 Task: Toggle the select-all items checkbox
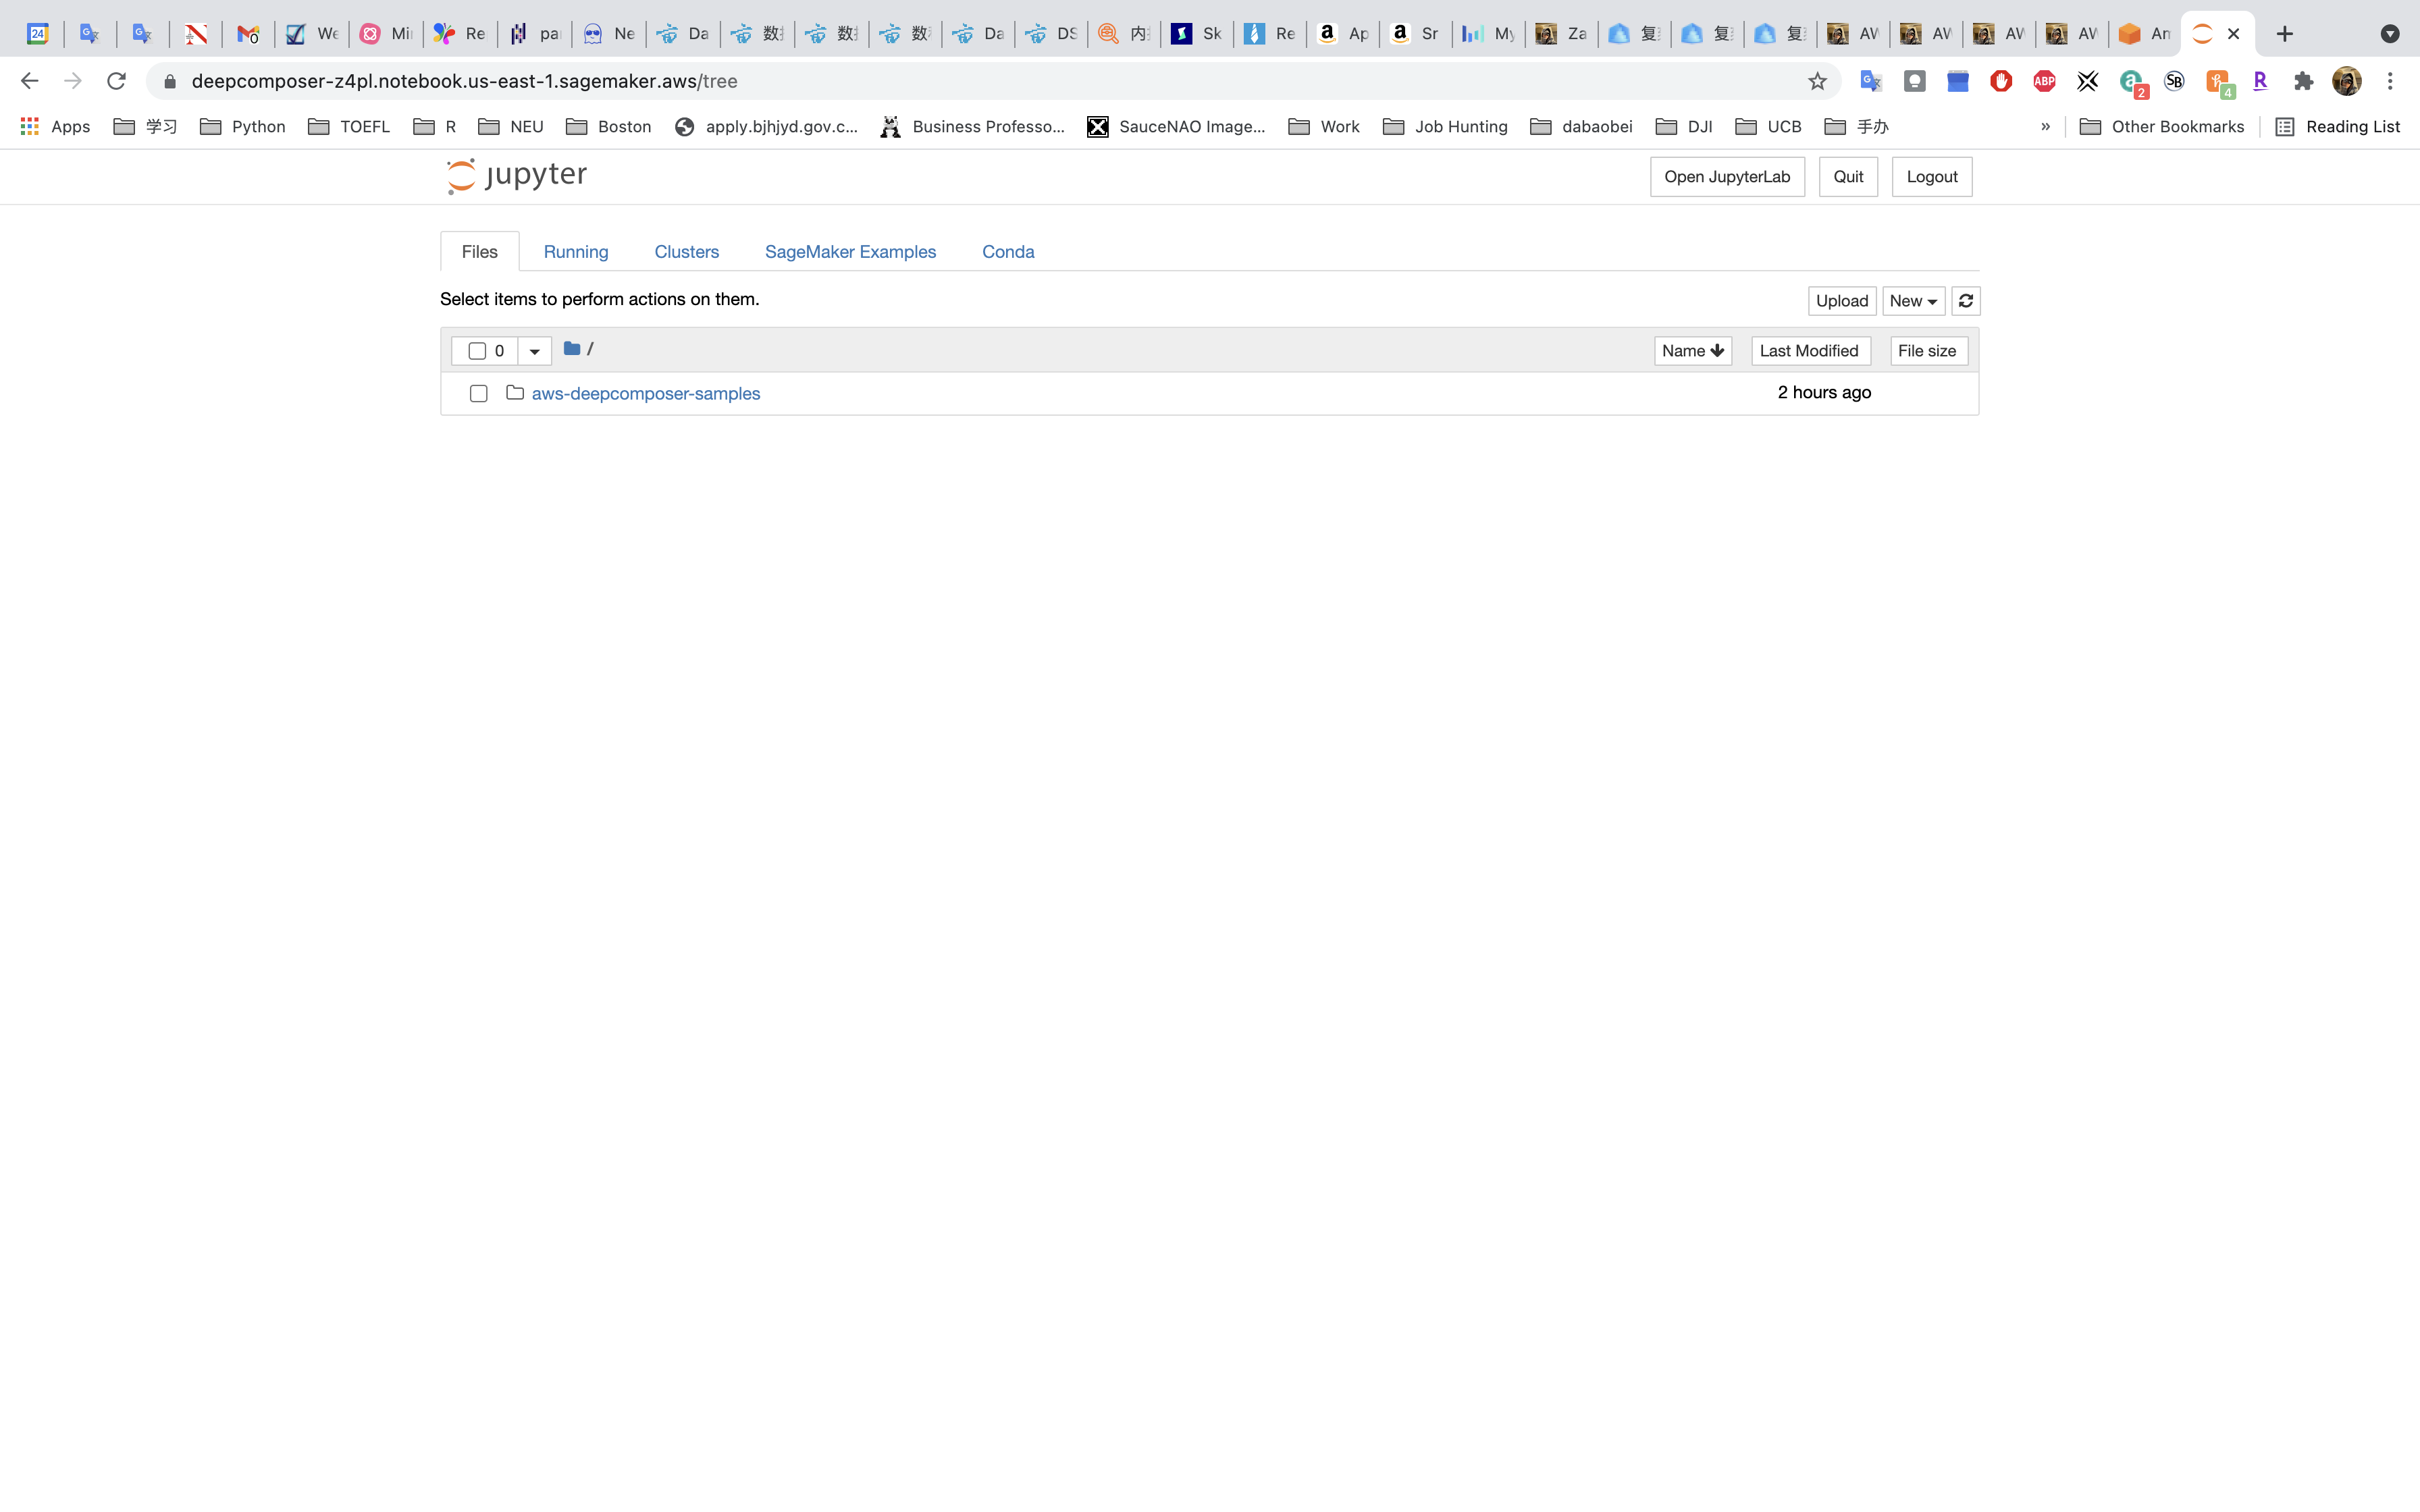(477, 351)
